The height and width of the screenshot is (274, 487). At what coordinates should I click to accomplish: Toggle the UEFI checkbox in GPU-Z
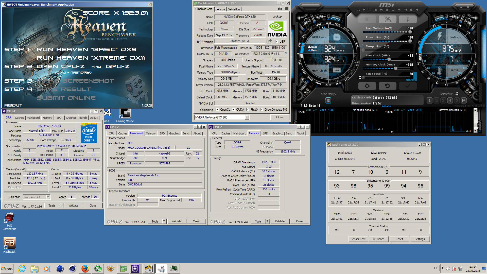276,41
